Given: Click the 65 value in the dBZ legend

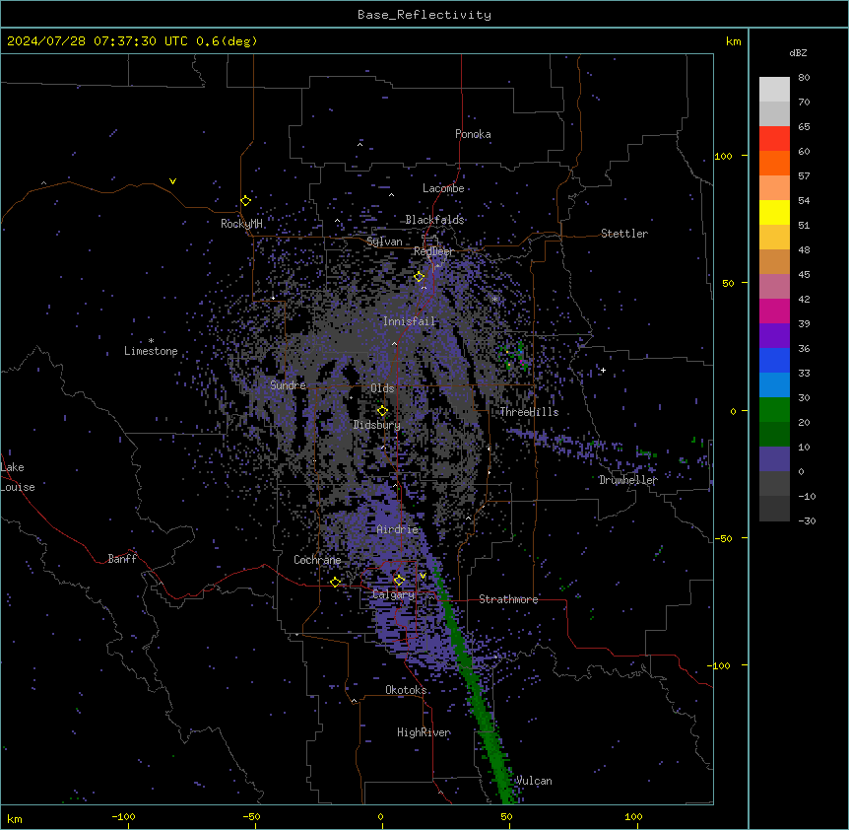Looking at the screenshot, I should coord(804,127).
